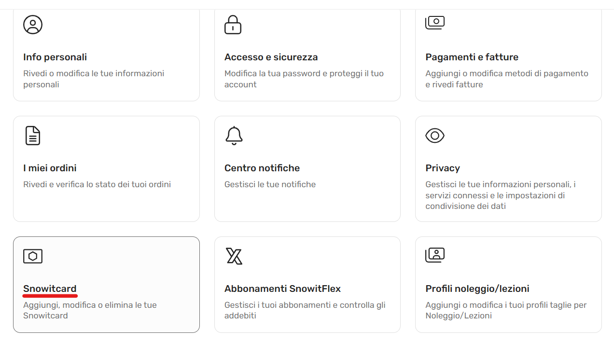Open I miei ordini section

[50, 168]
